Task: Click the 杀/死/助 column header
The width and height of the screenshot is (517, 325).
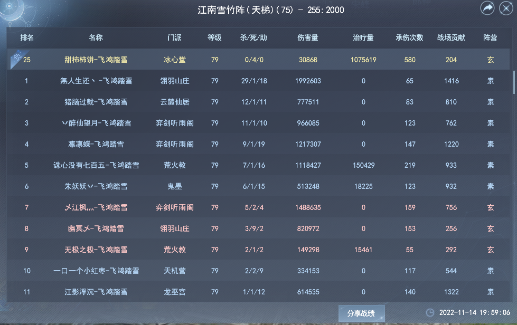Action: pos(253,37)
